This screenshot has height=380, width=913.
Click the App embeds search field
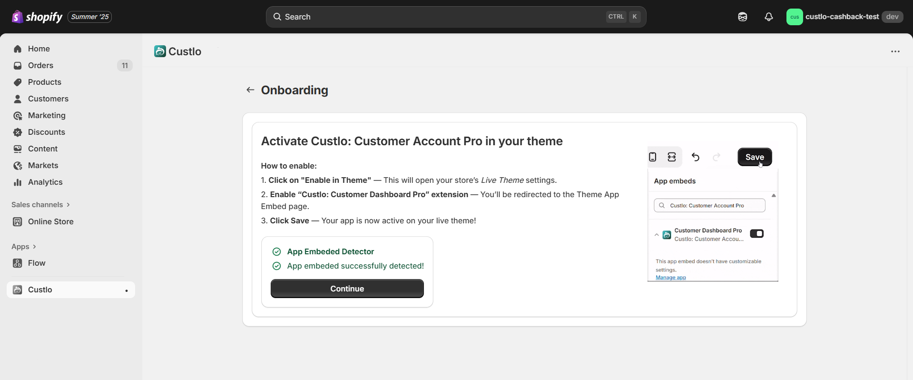[709, 205]
